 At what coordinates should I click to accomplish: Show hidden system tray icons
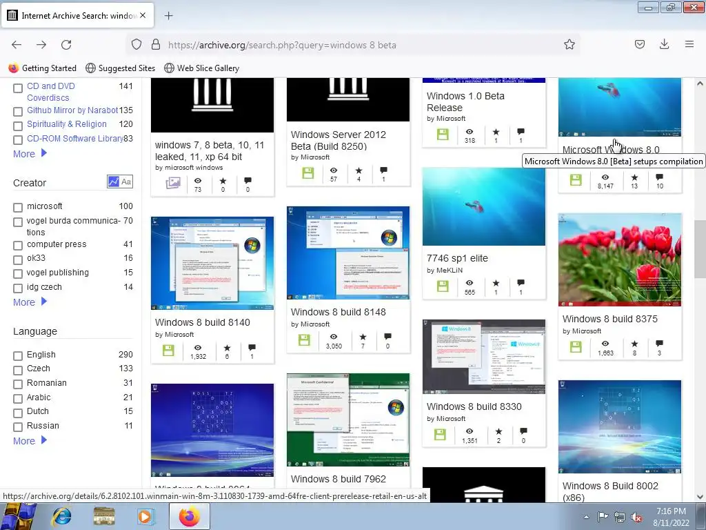586,517
